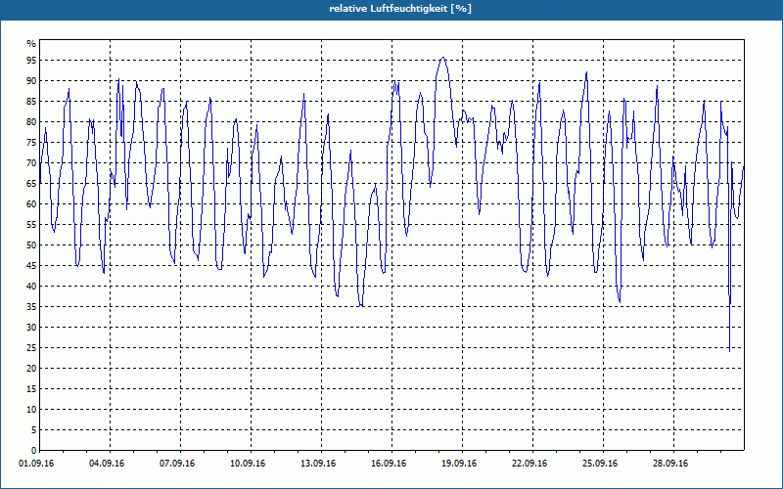Click the y-axis label '95'
This screenshot has height=489, width=783.
coord(31,61)
